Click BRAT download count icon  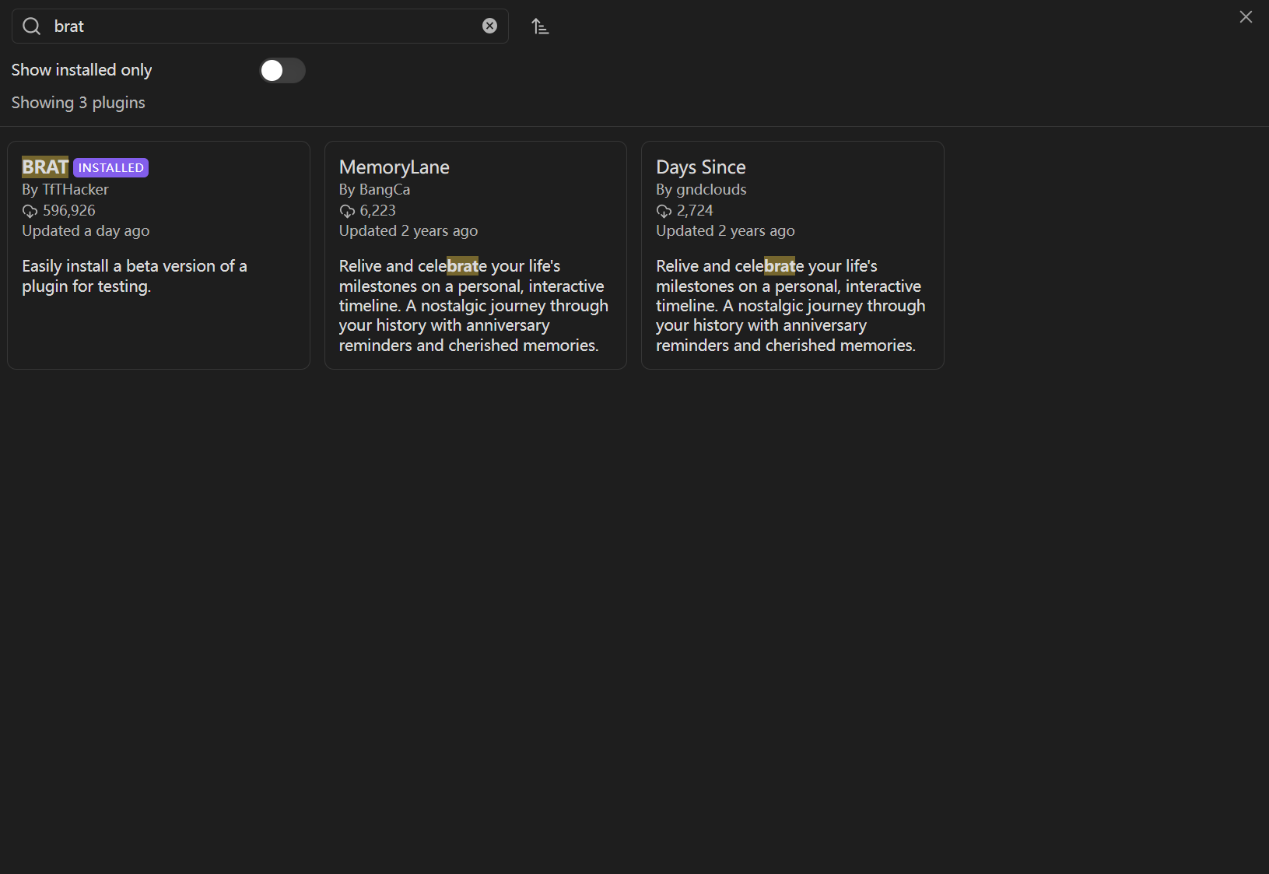(30, 211)
